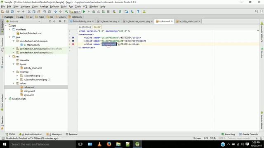The height and width of the screenshot is (148, 264).
Task: Click the Search Everywhere magnifier icon
Action: 257,11
